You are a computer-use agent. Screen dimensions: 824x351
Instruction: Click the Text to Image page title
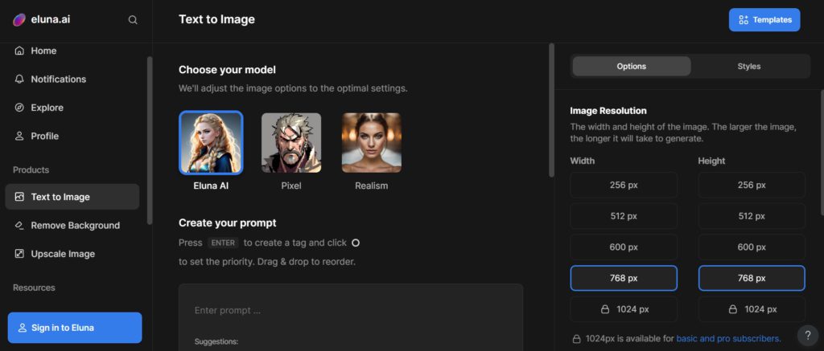(x=216, y=19)
